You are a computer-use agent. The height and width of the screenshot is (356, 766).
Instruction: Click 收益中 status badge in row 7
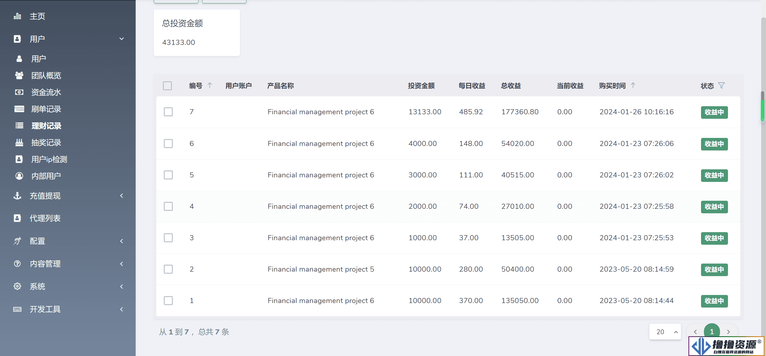pos(714,112)
